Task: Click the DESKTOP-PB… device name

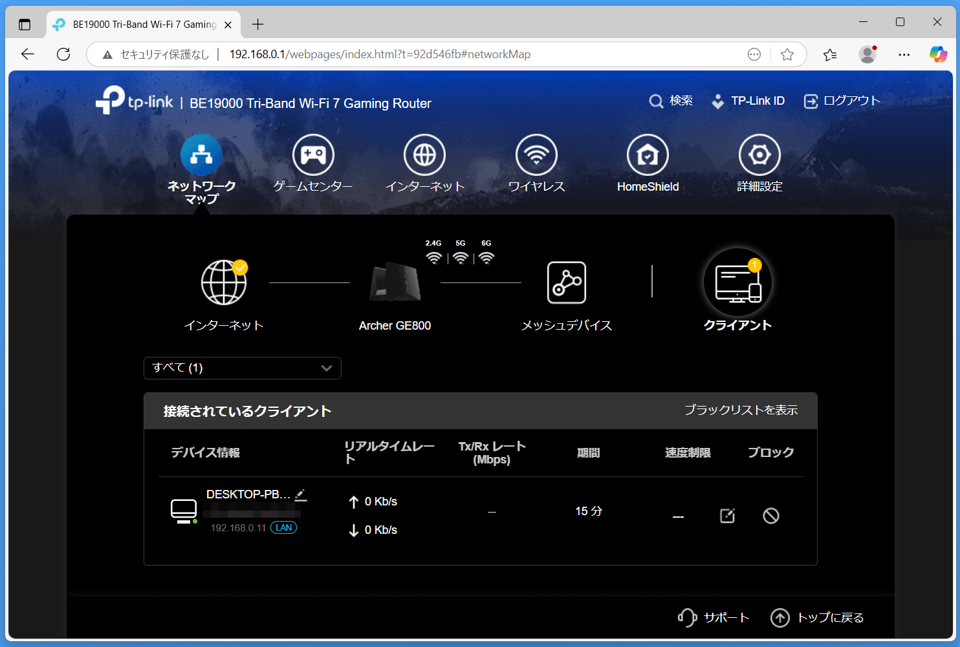Action: pyautogui.click(x=248, y=494)
